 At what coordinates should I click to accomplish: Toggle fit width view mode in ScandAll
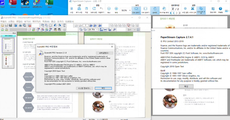[105, 30]
